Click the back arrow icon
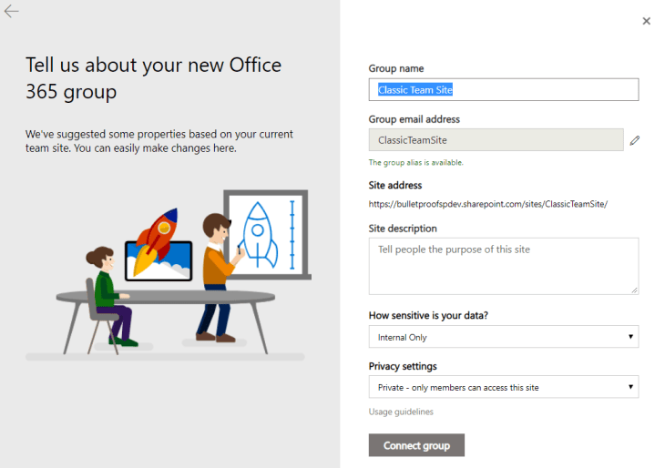This screenshot has width=665, height=468. (12, 12)
